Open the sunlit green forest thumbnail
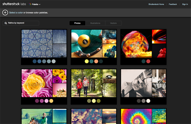 (x=109, y=90)
